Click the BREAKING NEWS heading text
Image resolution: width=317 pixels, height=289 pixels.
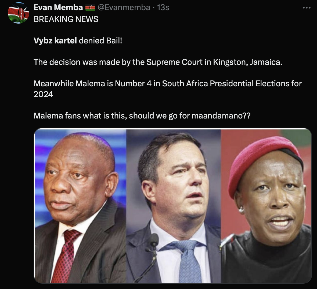coord(66,19)
